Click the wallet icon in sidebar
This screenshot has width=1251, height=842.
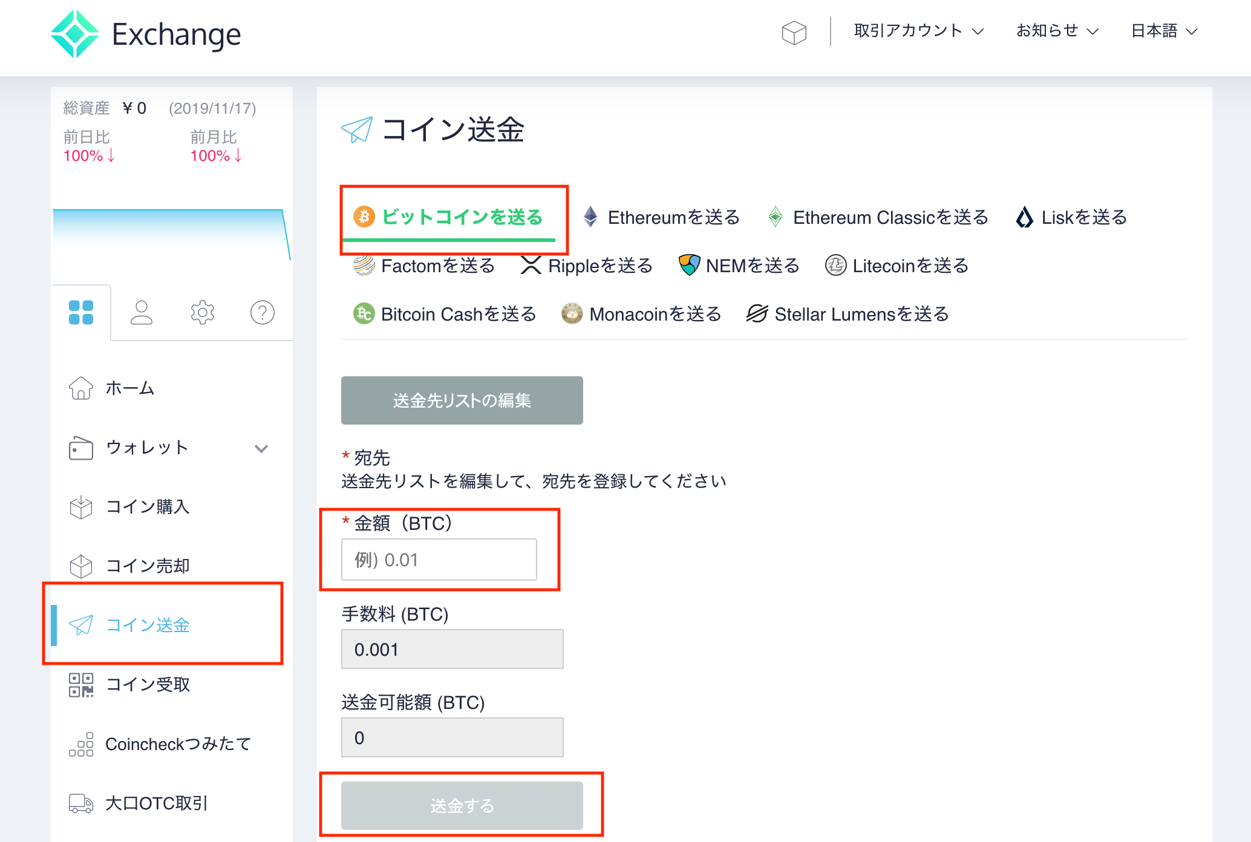(x=81, y=448)
